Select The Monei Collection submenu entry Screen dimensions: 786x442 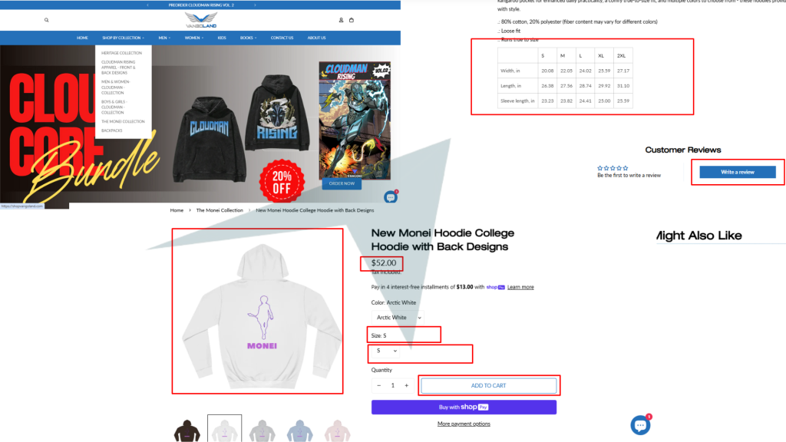[x=123, y=121]
